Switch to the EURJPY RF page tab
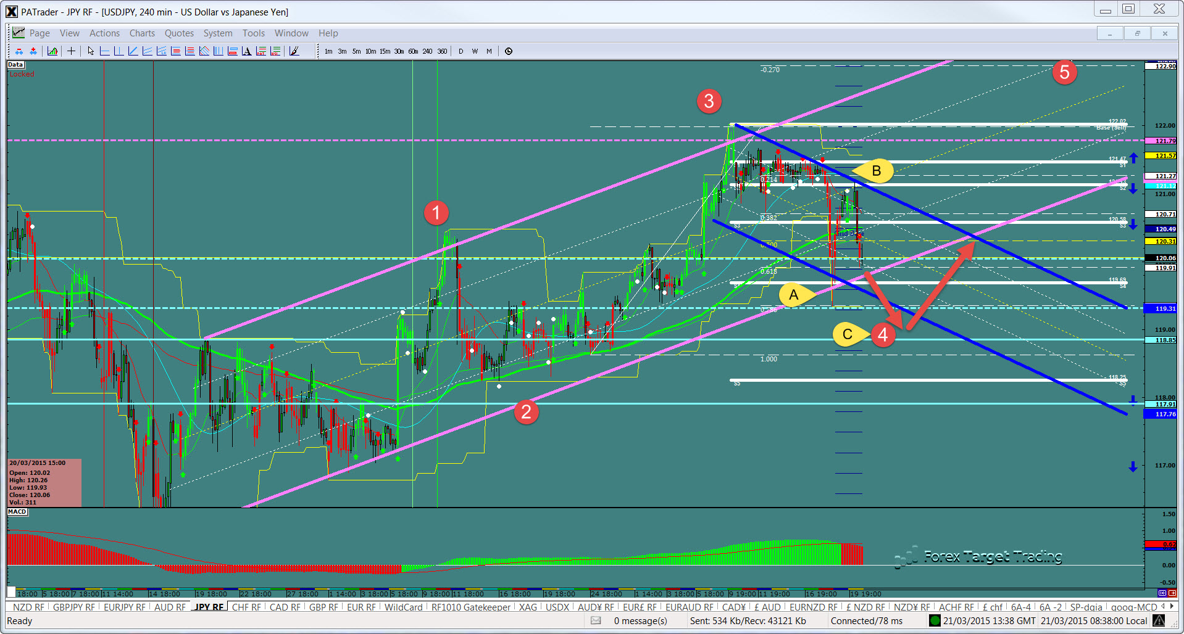Screen dimensions: 1184x634 (125, 607)
